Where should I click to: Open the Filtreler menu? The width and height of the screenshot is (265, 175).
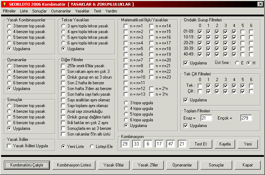[9, 11]
